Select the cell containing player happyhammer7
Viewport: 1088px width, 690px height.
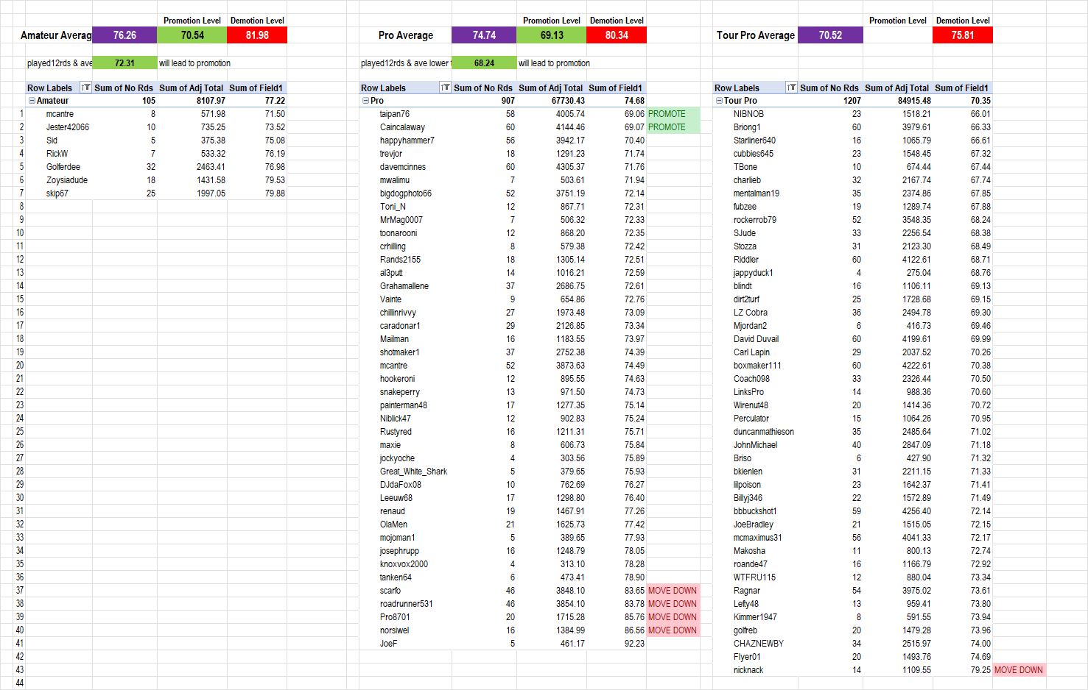click(407, 141)
